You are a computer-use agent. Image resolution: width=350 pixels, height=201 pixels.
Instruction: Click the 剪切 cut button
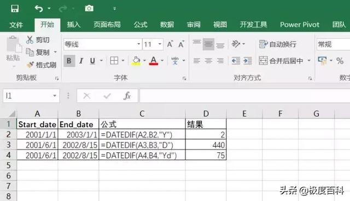click(38, 40)
